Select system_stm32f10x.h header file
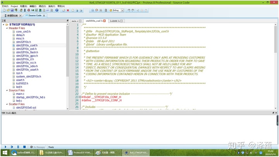Image resolution: width=279 pixels, height=157 pixels. pyautogui.click(x=28, y=77)
